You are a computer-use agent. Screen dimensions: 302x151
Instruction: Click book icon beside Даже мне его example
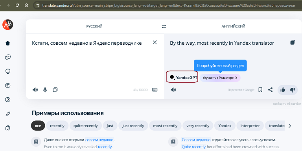[36, 142]
